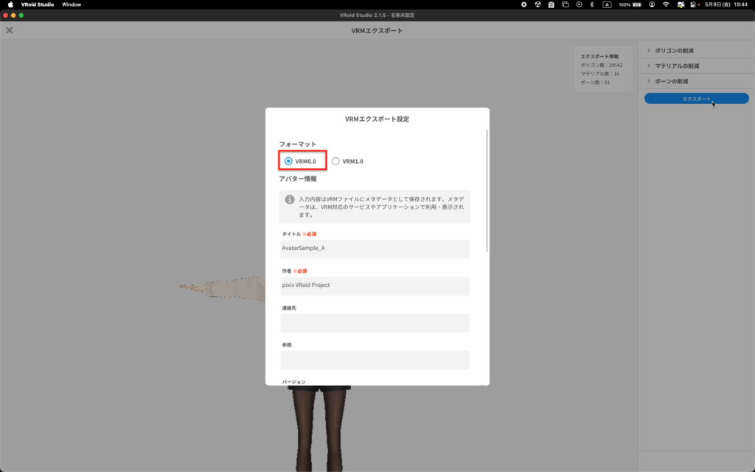
Task: Open the Window menu
Action: coord(72,4)
